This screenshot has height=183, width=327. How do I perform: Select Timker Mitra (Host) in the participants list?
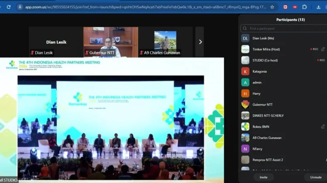coord(284,49)
